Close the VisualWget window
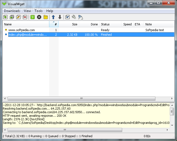177x141 pixels. (x=169, y=3)
